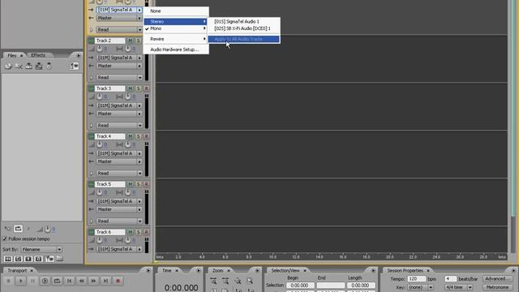The height and width of the screenshot is (292, 519).
Task: Click the Selection Begin field 0:00.000
Action: (x=300, y=285)
